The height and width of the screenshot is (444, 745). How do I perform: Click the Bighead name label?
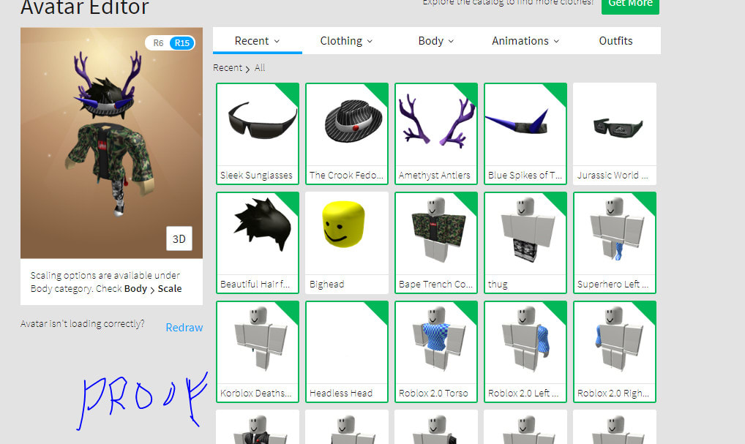pos(327,285)
